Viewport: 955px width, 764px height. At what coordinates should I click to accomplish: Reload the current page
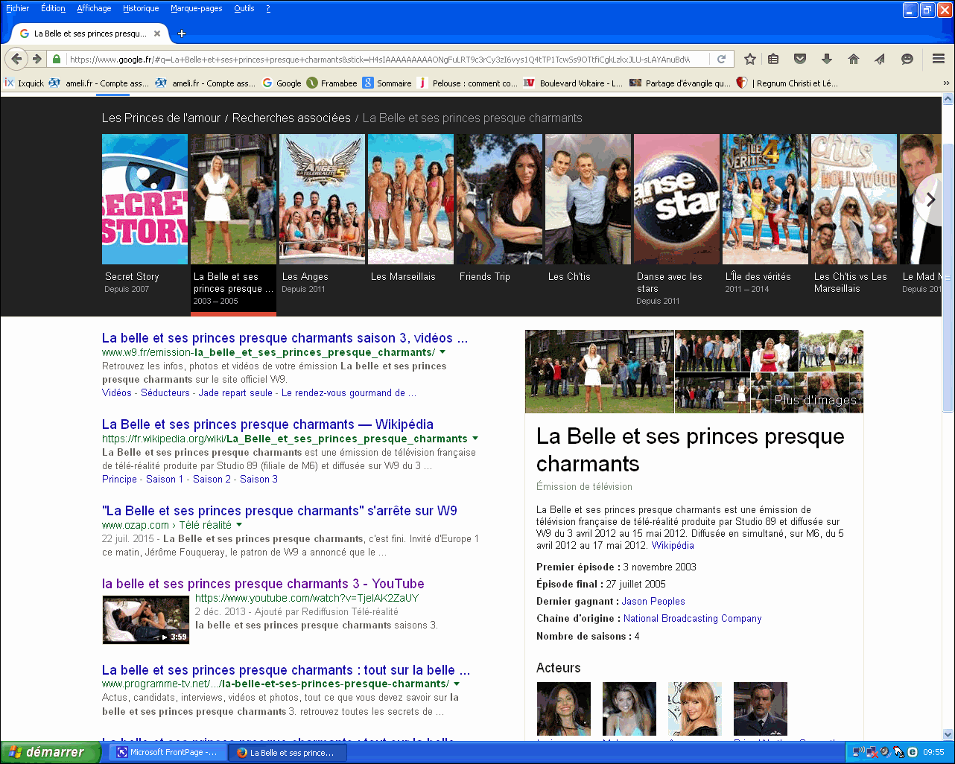721,59
